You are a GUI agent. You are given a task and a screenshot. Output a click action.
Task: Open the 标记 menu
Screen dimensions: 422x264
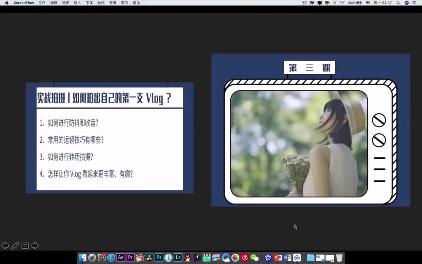coord(66,3)
